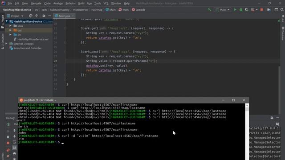The width and height of the screenshot is (285, 160).
Task: Click the green Run button
Action: coord(235,10)
